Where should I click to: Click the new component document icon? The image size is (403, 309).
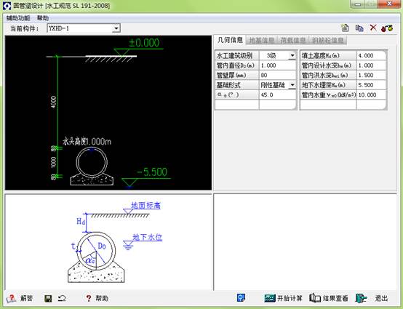(345, 28)
